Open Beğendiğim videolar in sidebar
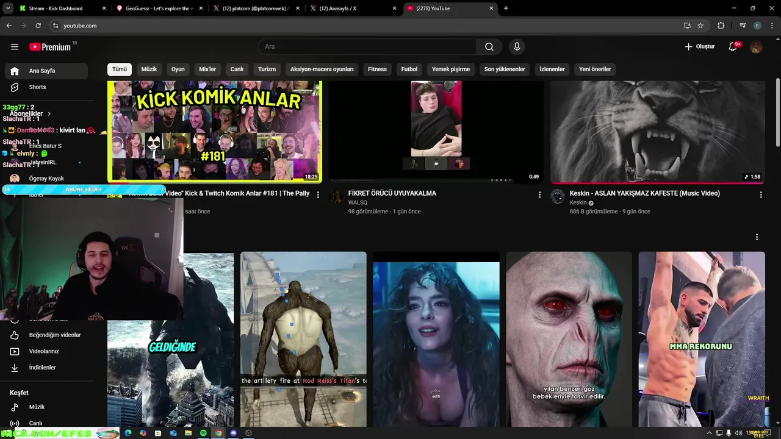Screen dimensions: 781x439 pyautogui.click(x=46, y=335)
